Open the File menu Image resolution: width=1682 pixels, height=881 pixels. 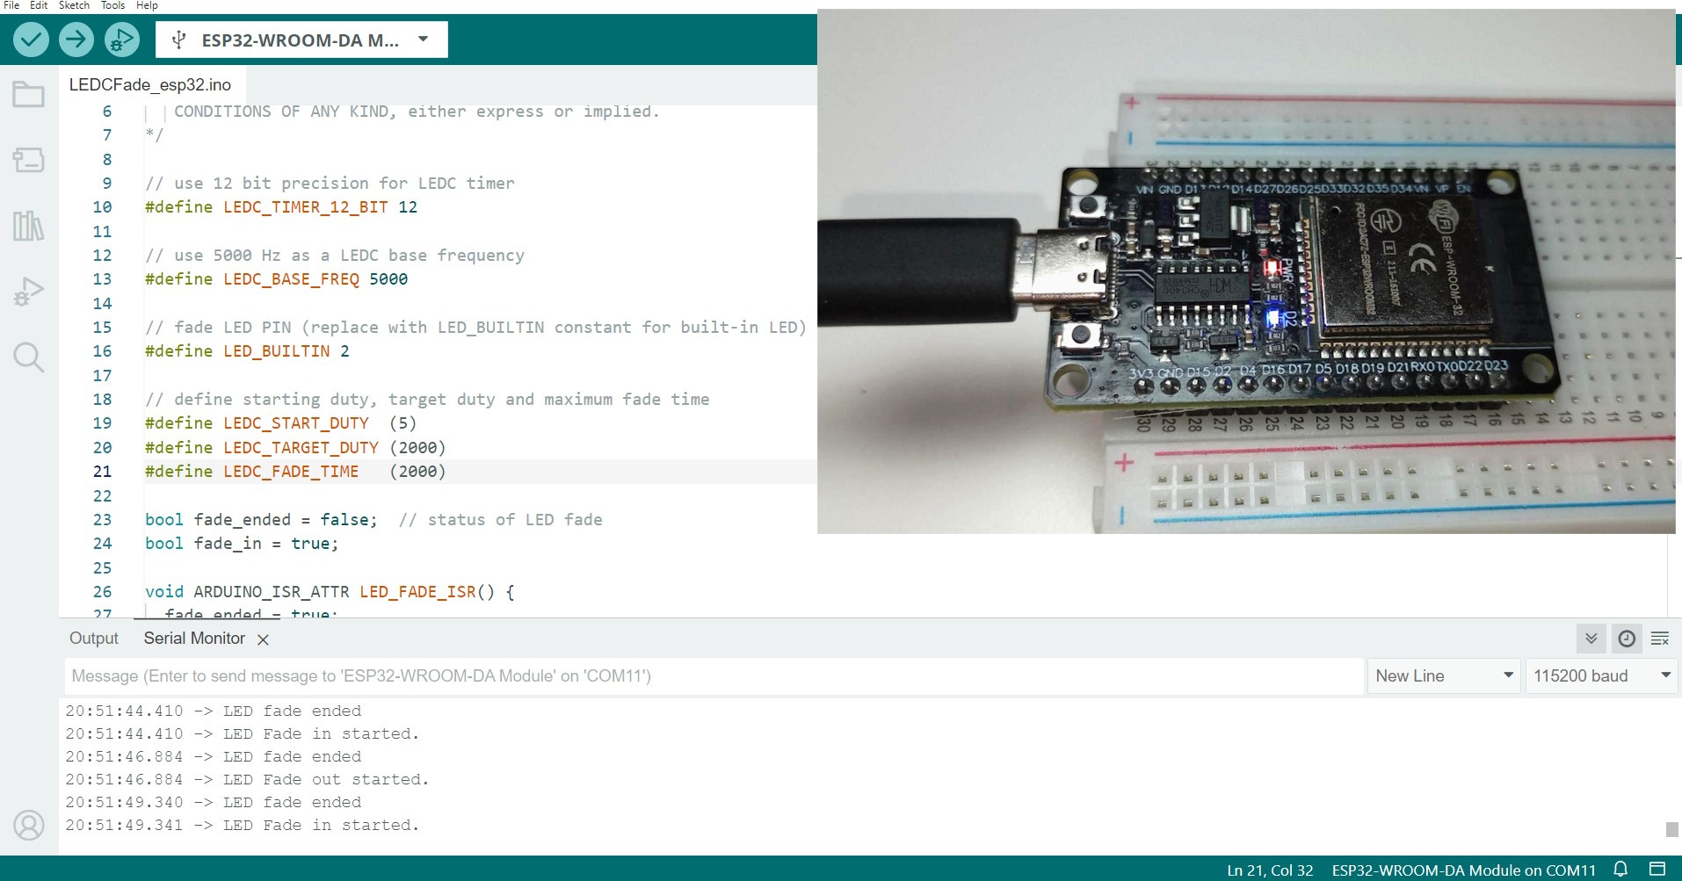[x=11, y=5]
